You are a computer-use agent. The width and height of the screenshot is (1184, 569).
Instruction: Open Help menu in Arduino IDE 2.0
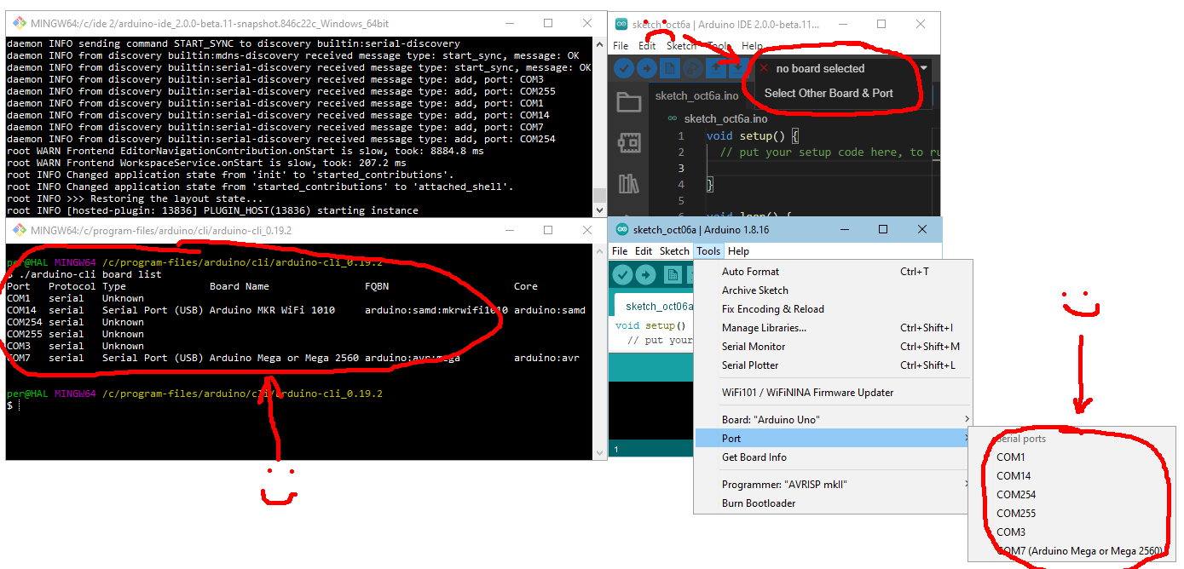pos(753,46)
